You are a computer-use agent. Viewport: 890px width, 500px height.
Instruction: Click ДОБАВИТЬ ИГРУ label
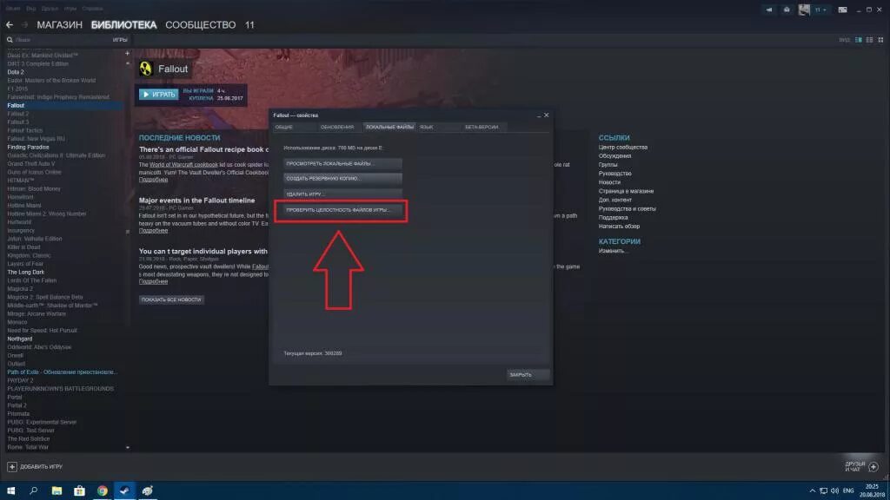click(x=42, y=466)
